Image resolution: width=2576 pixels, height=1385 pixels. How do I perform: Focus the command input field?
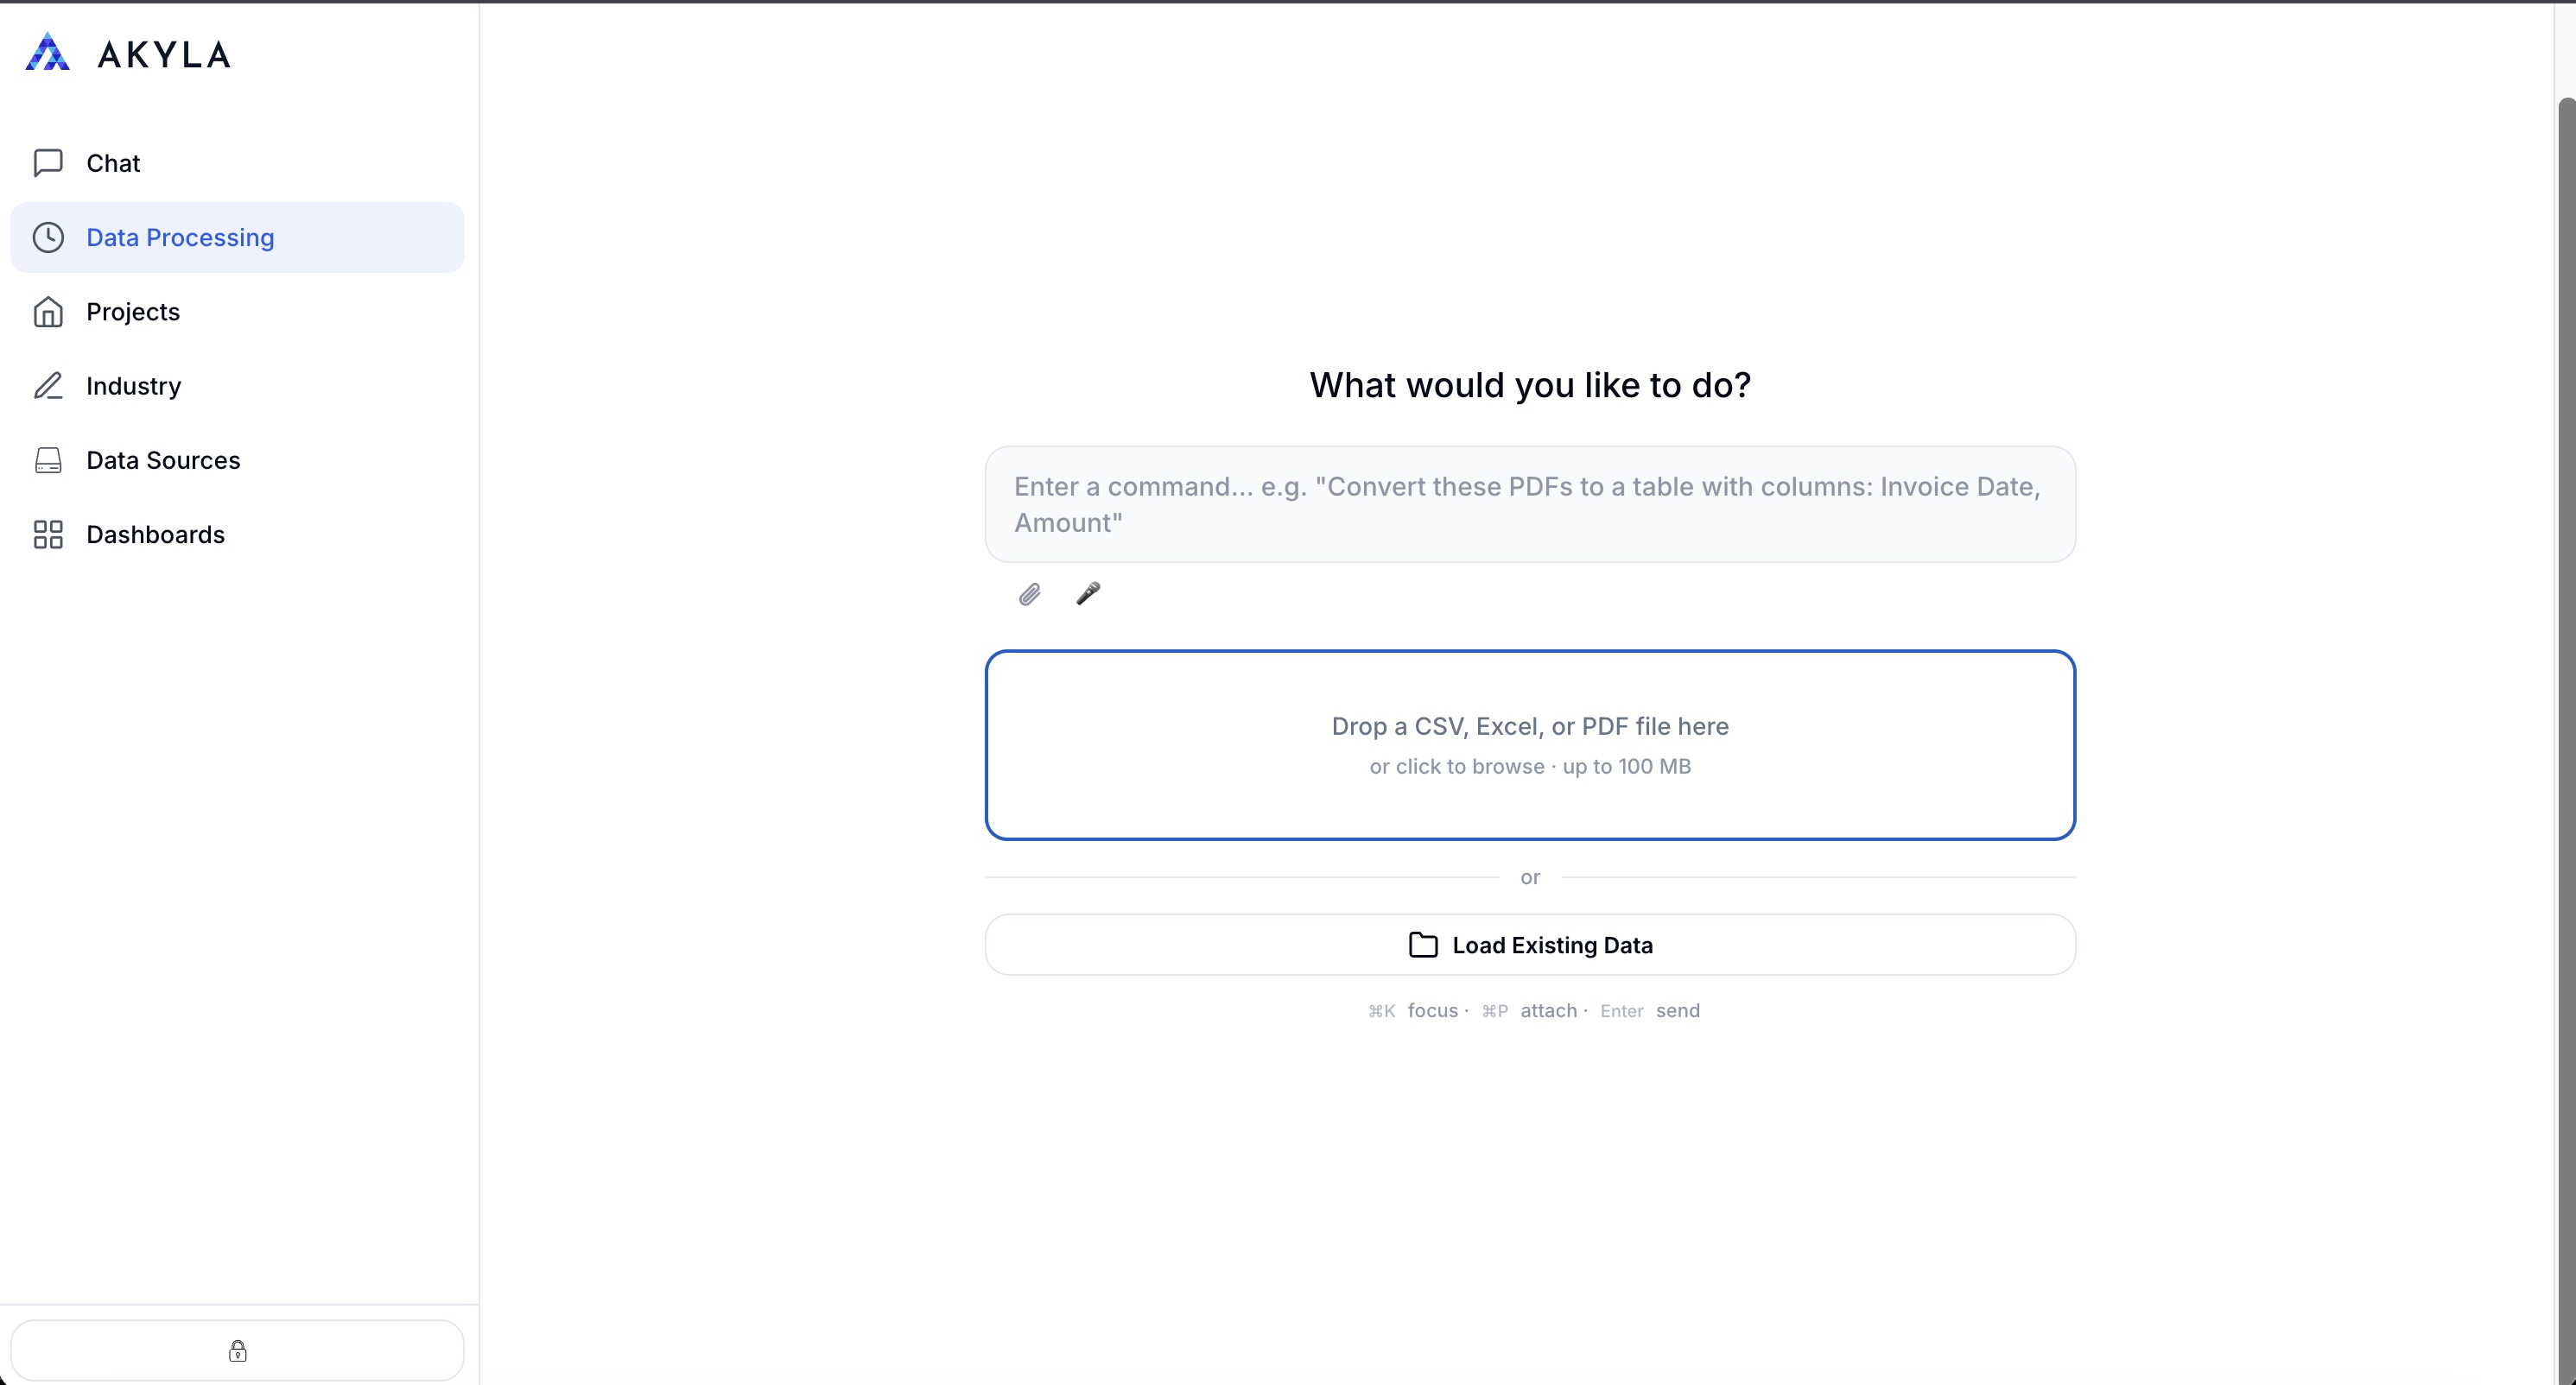point(1530,504)
